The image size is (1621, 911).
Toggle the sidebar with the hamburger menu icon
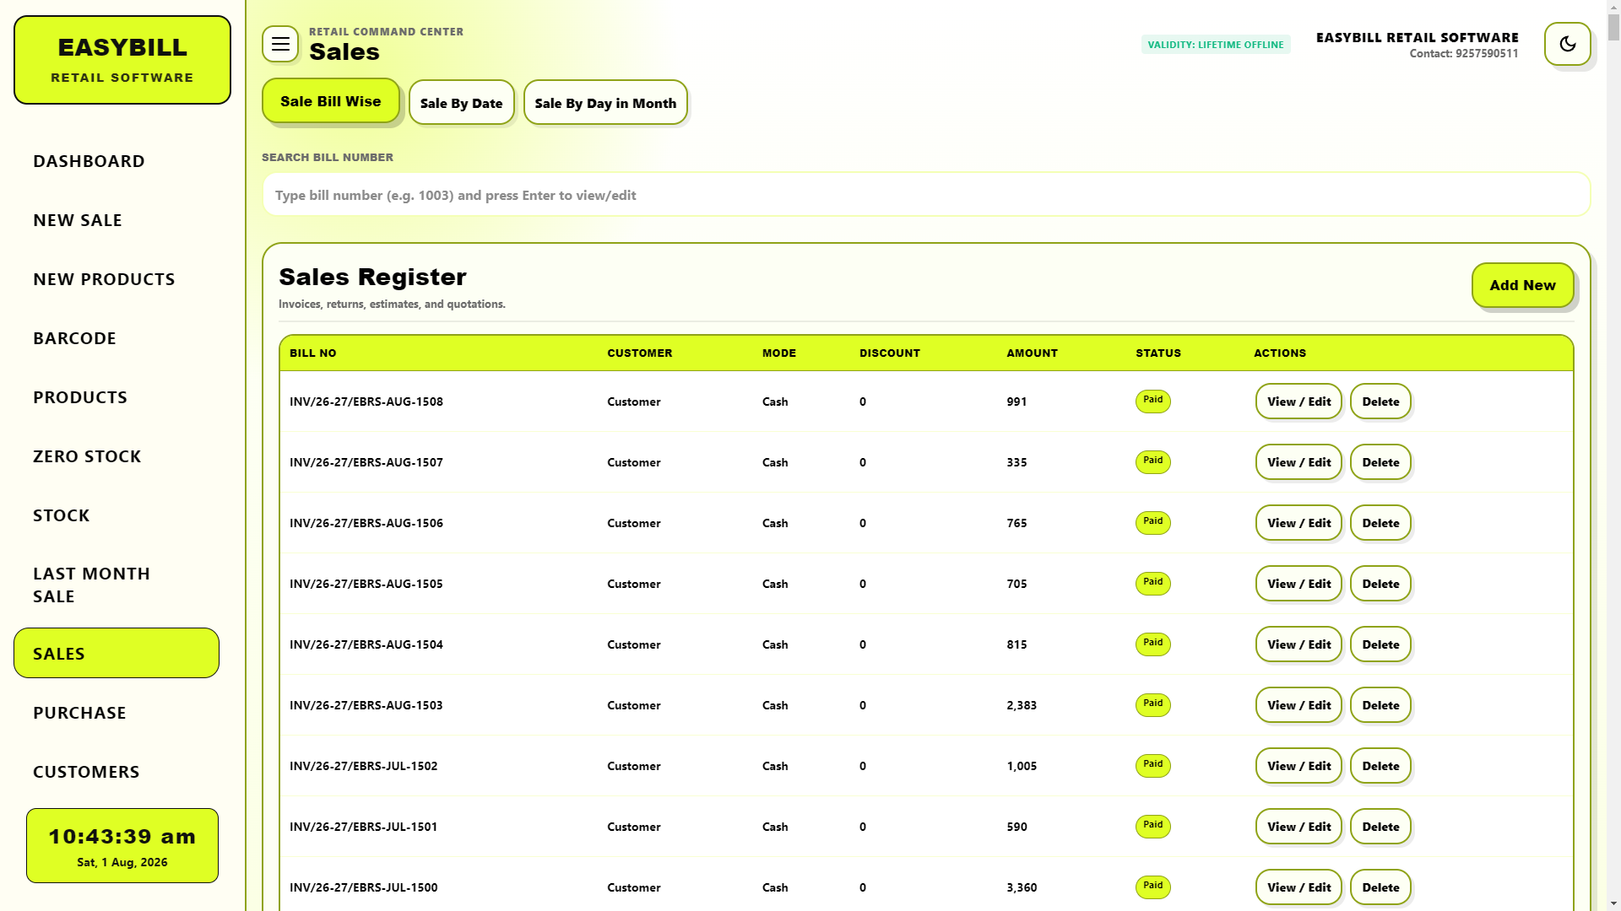click(280, 44)
